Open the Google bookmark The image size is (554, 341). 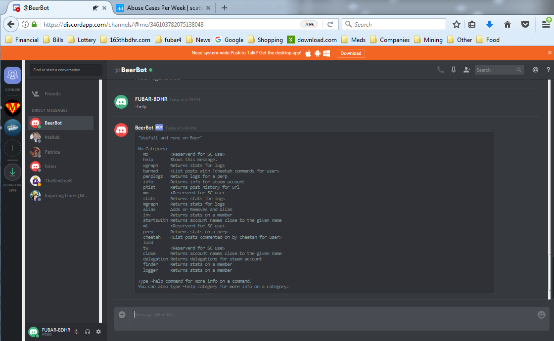230,40
